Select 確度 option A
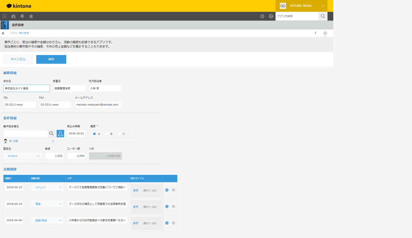 pyautogui.click(x=95, y=134)
